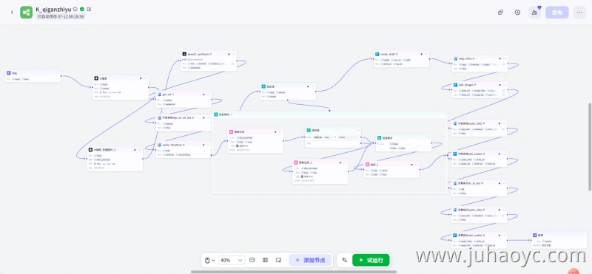Open the top-right more options button

[579, 13]
